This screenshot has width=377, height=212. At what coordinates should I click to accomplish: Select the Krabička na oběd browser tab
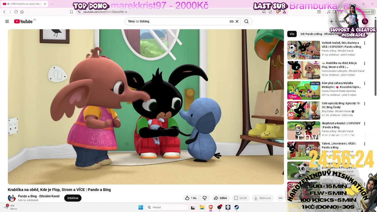(24, 4)
